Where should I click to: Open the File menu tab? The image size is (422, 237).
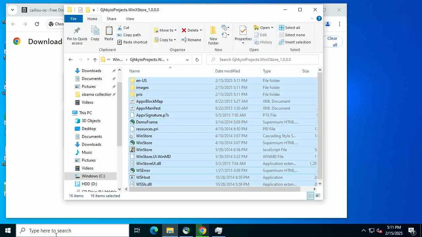point(74,19)
